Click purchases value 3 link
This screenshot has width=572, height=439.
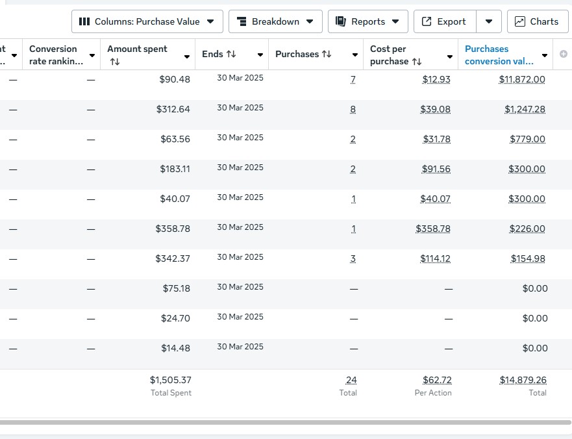point(353,259)
